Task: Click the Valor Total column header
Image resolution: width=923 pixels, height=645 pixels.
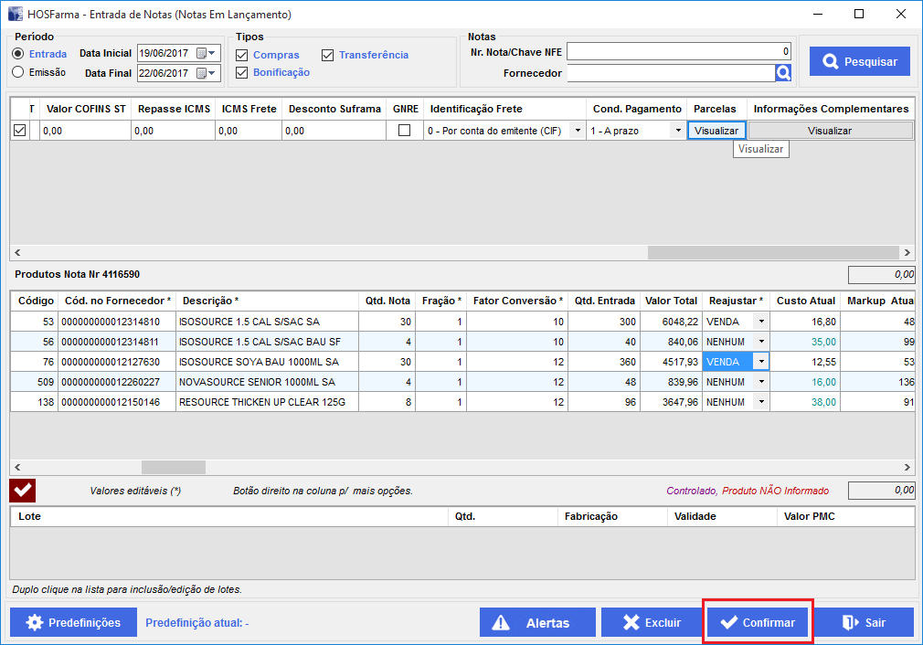Action: point(671,301)
